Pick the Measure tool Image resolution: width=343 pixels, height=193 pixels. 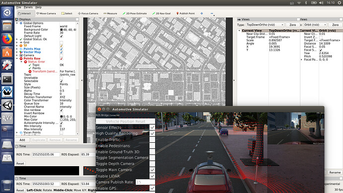pos(110,13)
